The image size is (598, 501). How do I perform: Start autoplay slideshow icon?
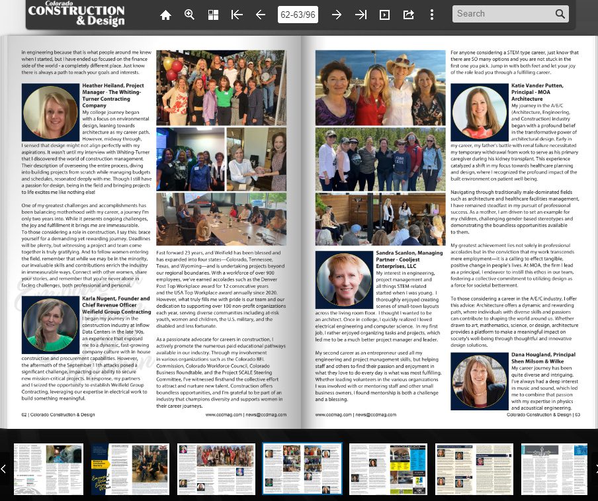tap(384, 15)
